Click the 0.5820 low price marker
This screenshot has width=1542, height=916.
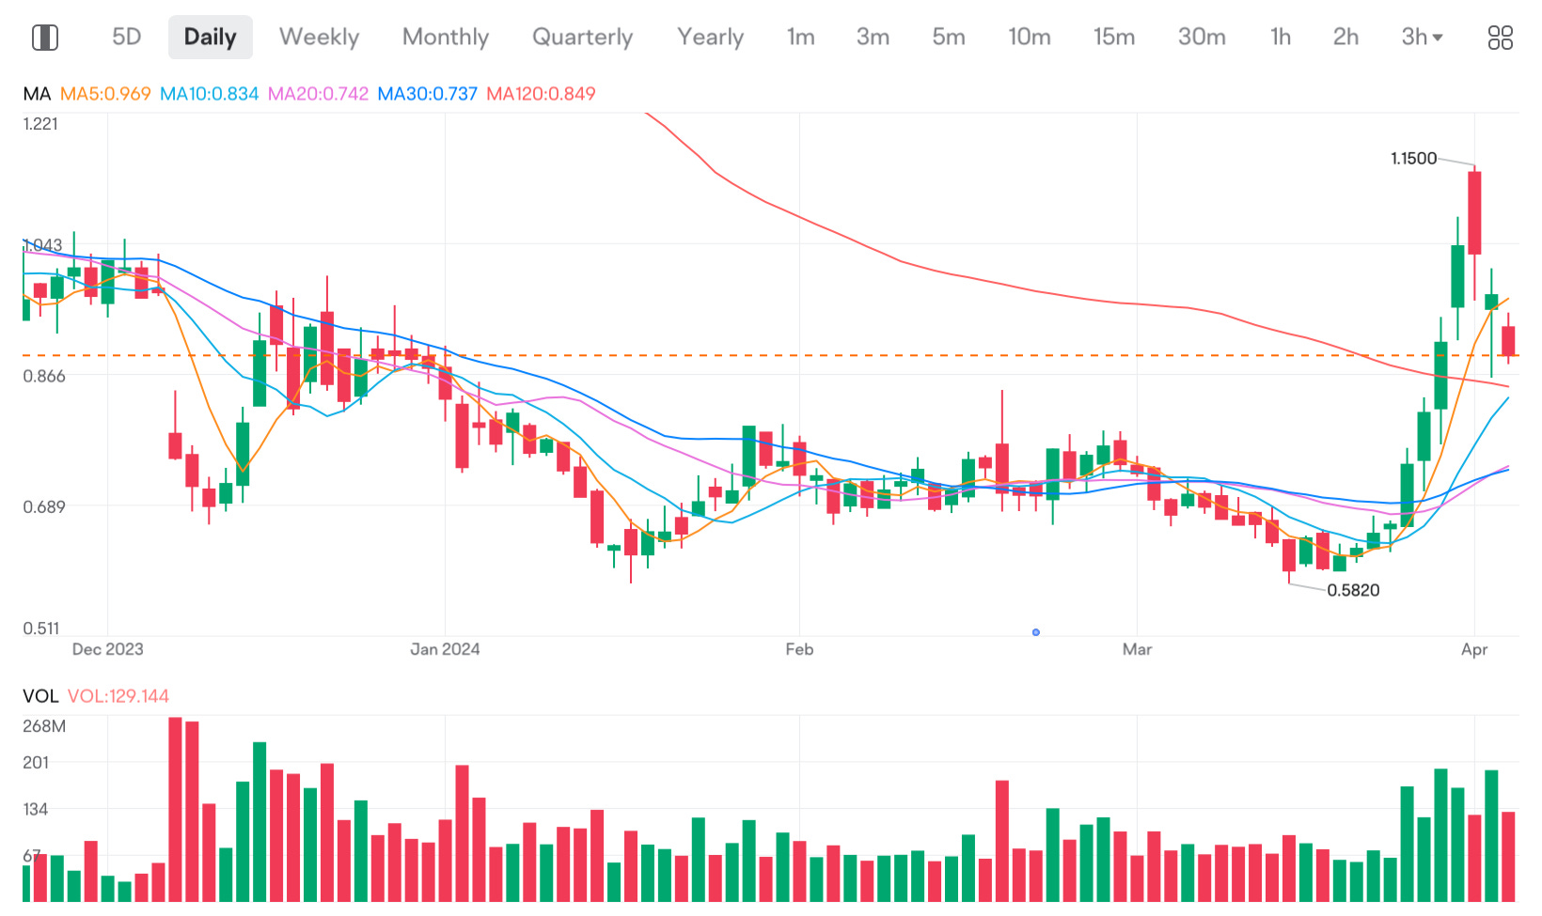coord(1355,590)
